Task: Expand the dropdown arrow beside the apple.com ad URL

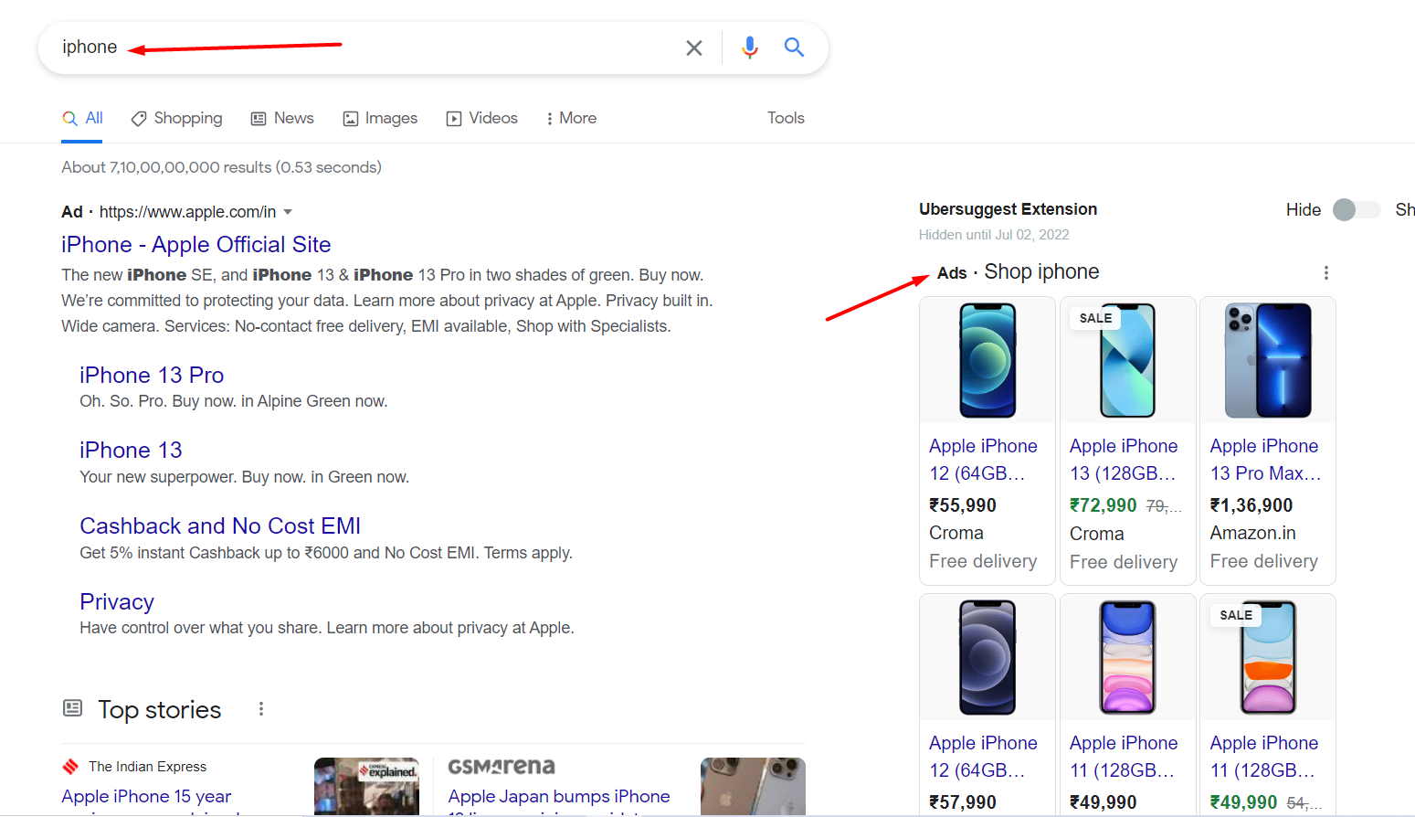Action: coord(288,212)
